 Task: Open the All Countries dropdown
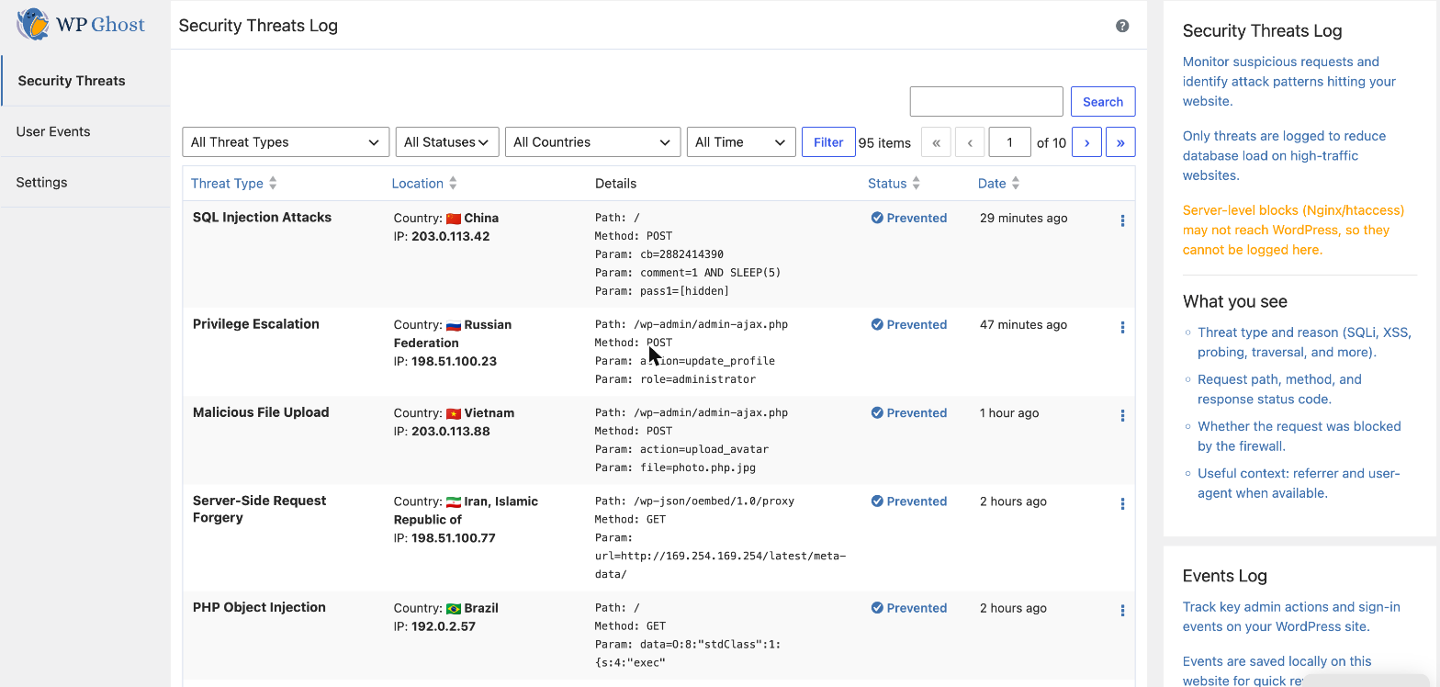592,142
